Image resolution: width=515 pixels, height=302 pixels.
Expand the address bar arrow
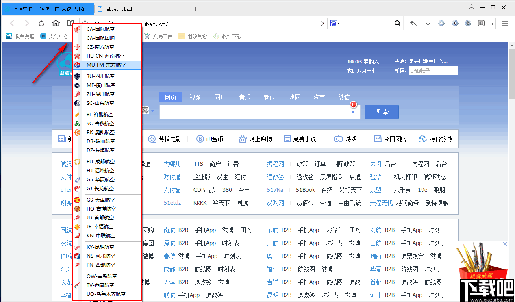(322, 24)
